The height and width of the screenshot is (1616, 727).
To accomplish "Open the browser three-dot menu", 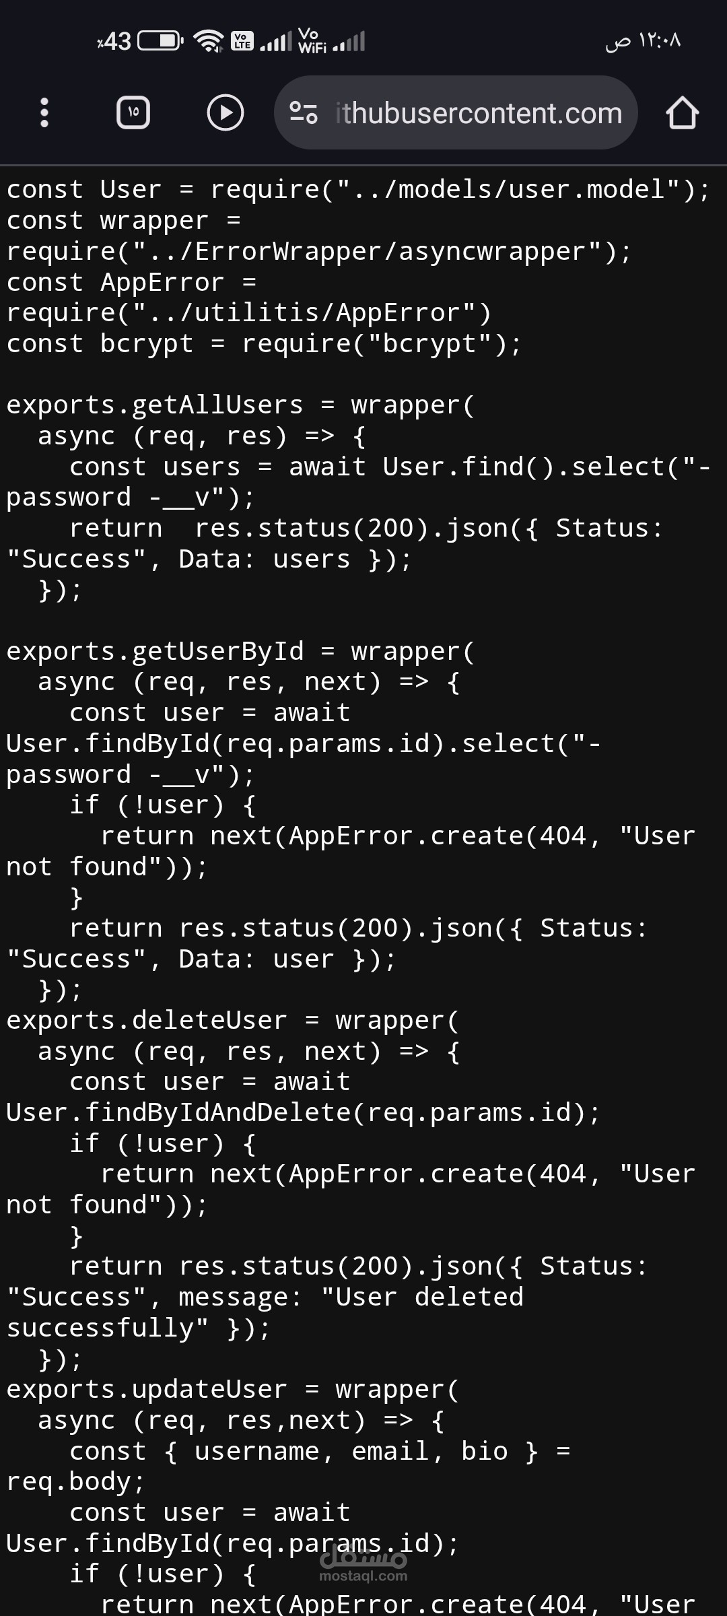I will coord(44,112).
